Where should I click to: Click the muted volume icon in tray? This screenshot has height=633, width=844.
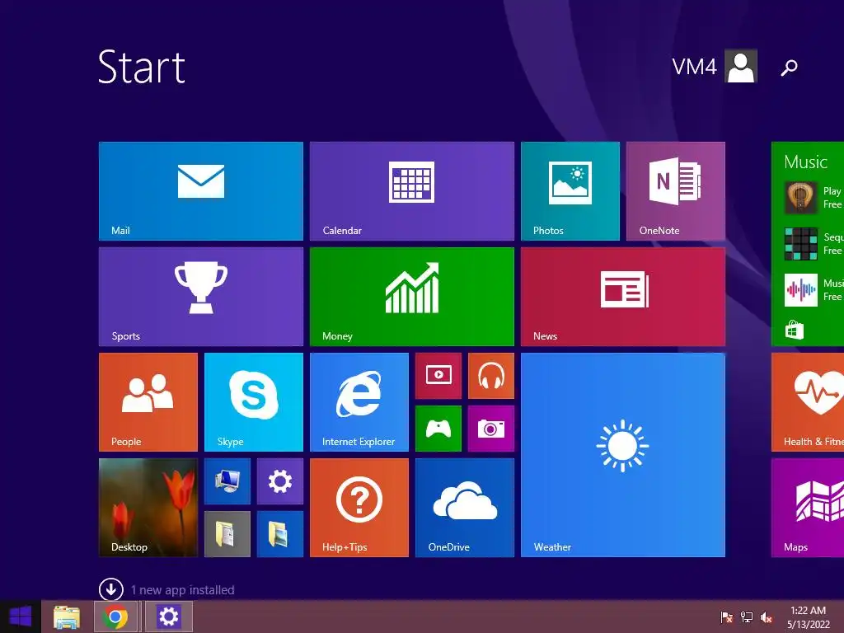[767, 617]
